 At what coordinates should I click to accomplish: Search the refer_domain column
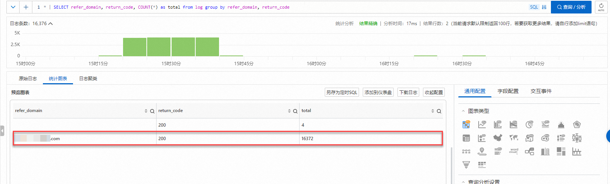point(152,111)
